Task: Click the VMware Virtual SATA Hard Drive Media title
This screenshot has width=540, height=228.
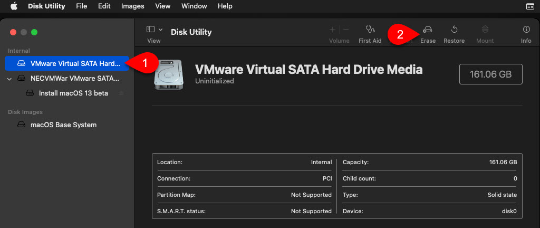Action: click(x=308, y=69)
